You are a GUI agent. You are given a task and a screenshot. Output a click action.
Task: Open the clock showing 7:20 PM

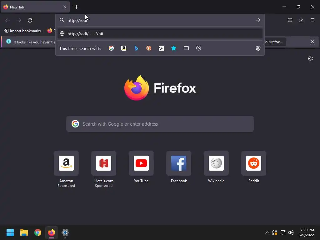coord(306,232)
